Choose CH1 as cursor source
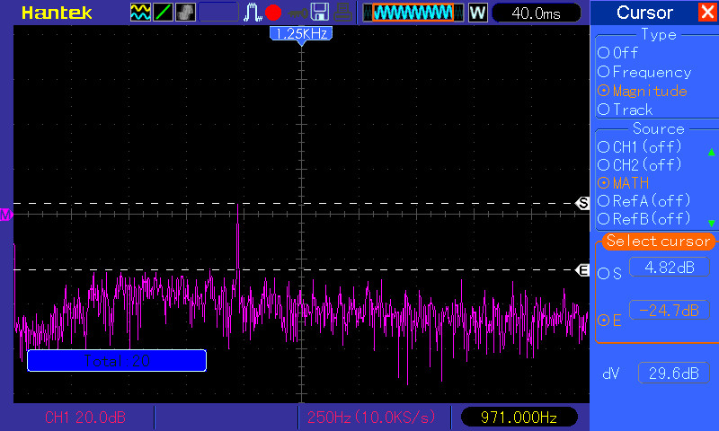This screenshot has height=431, width=719. click(x=603, y=146)
